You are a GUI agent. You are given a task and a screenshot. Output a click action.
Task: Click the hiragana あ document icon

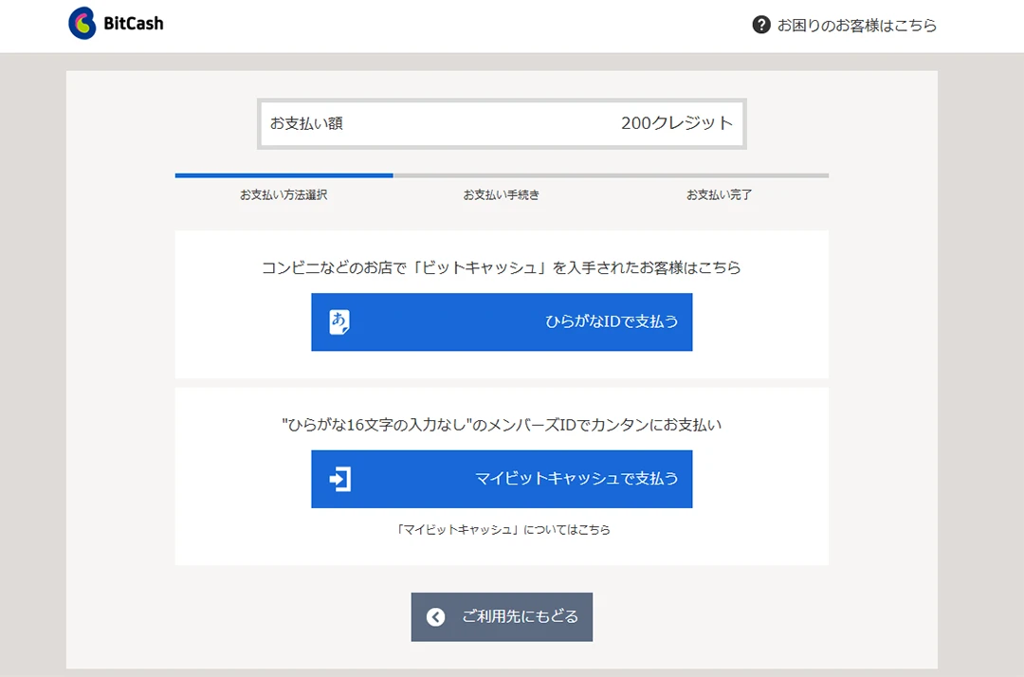click(x=339, y=322)
